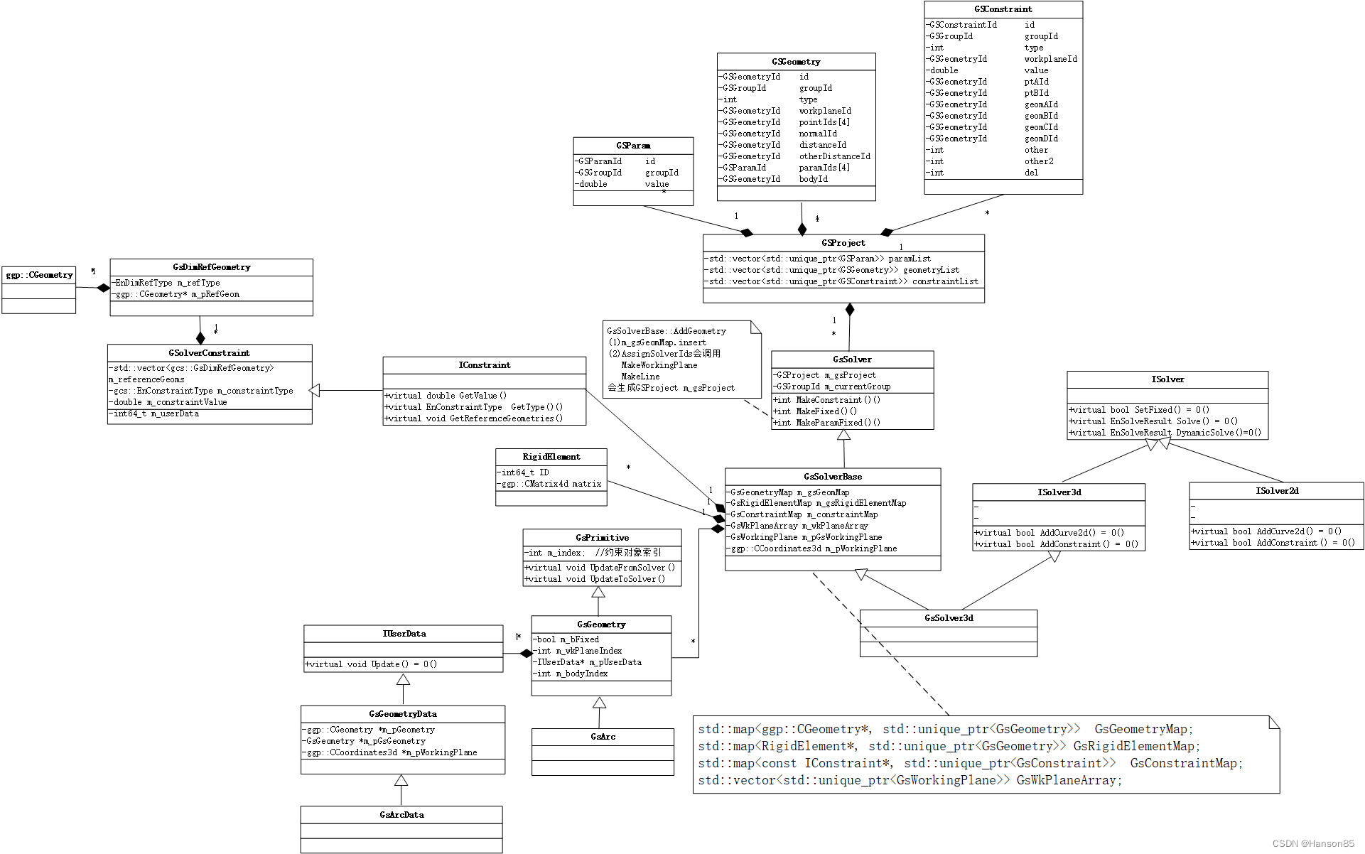Viewport: 1365px width, 854px height.
Task: Select AddCurve2d() method in ISolver3d
Action: (1050, 533)
